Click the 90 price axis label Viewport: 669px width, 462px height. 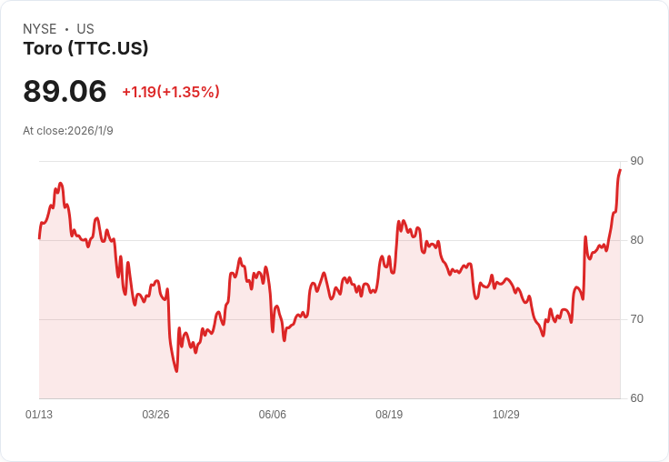[x=636, y=161]
